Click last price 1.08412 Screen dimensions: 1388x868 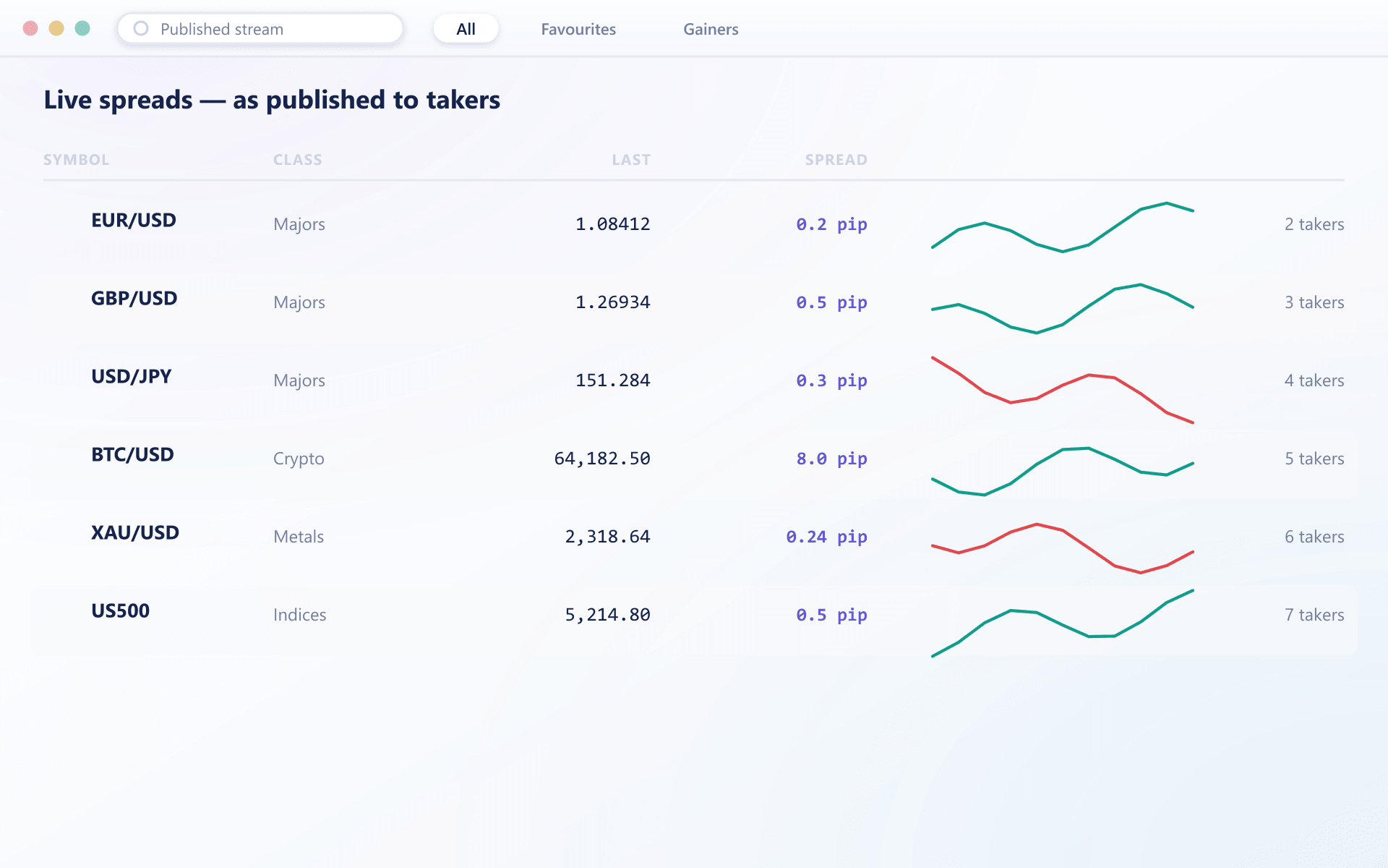(613, 224)
